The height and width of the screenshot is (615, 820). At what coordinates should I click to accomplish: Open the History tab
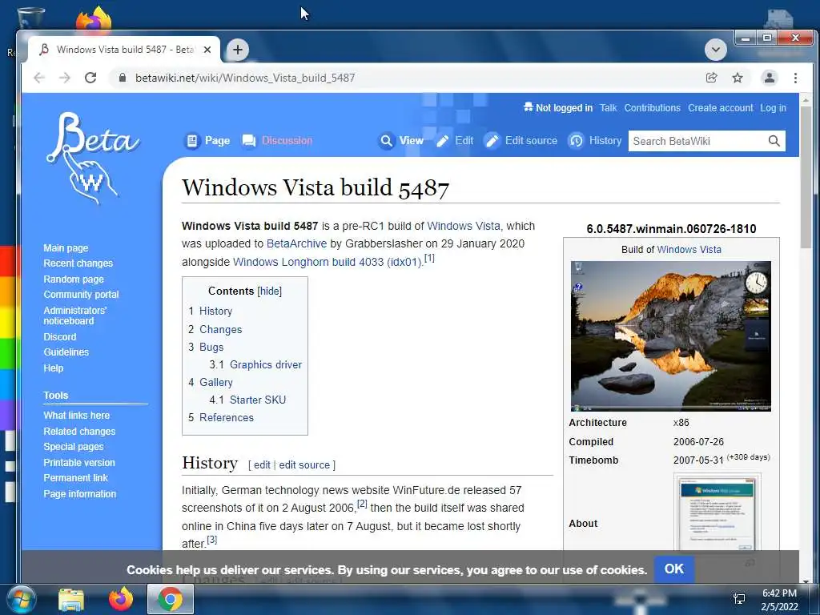595,141
